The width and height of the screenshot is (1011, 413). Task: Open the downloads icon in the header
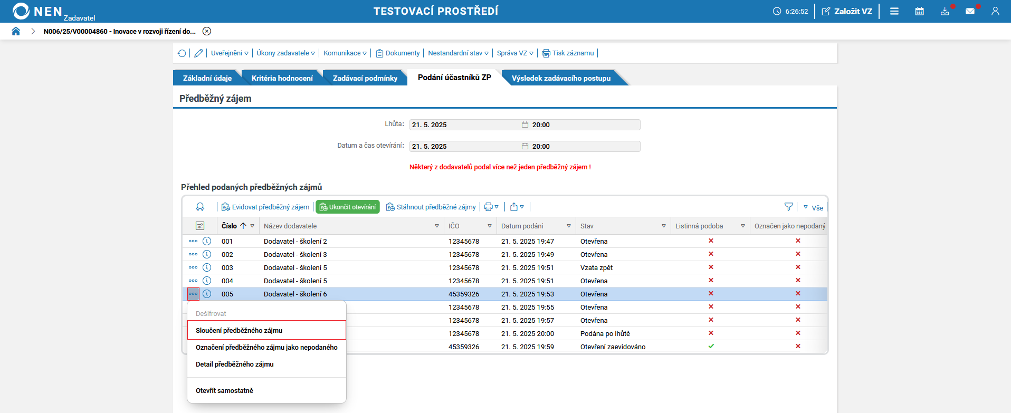click(945, 11)
